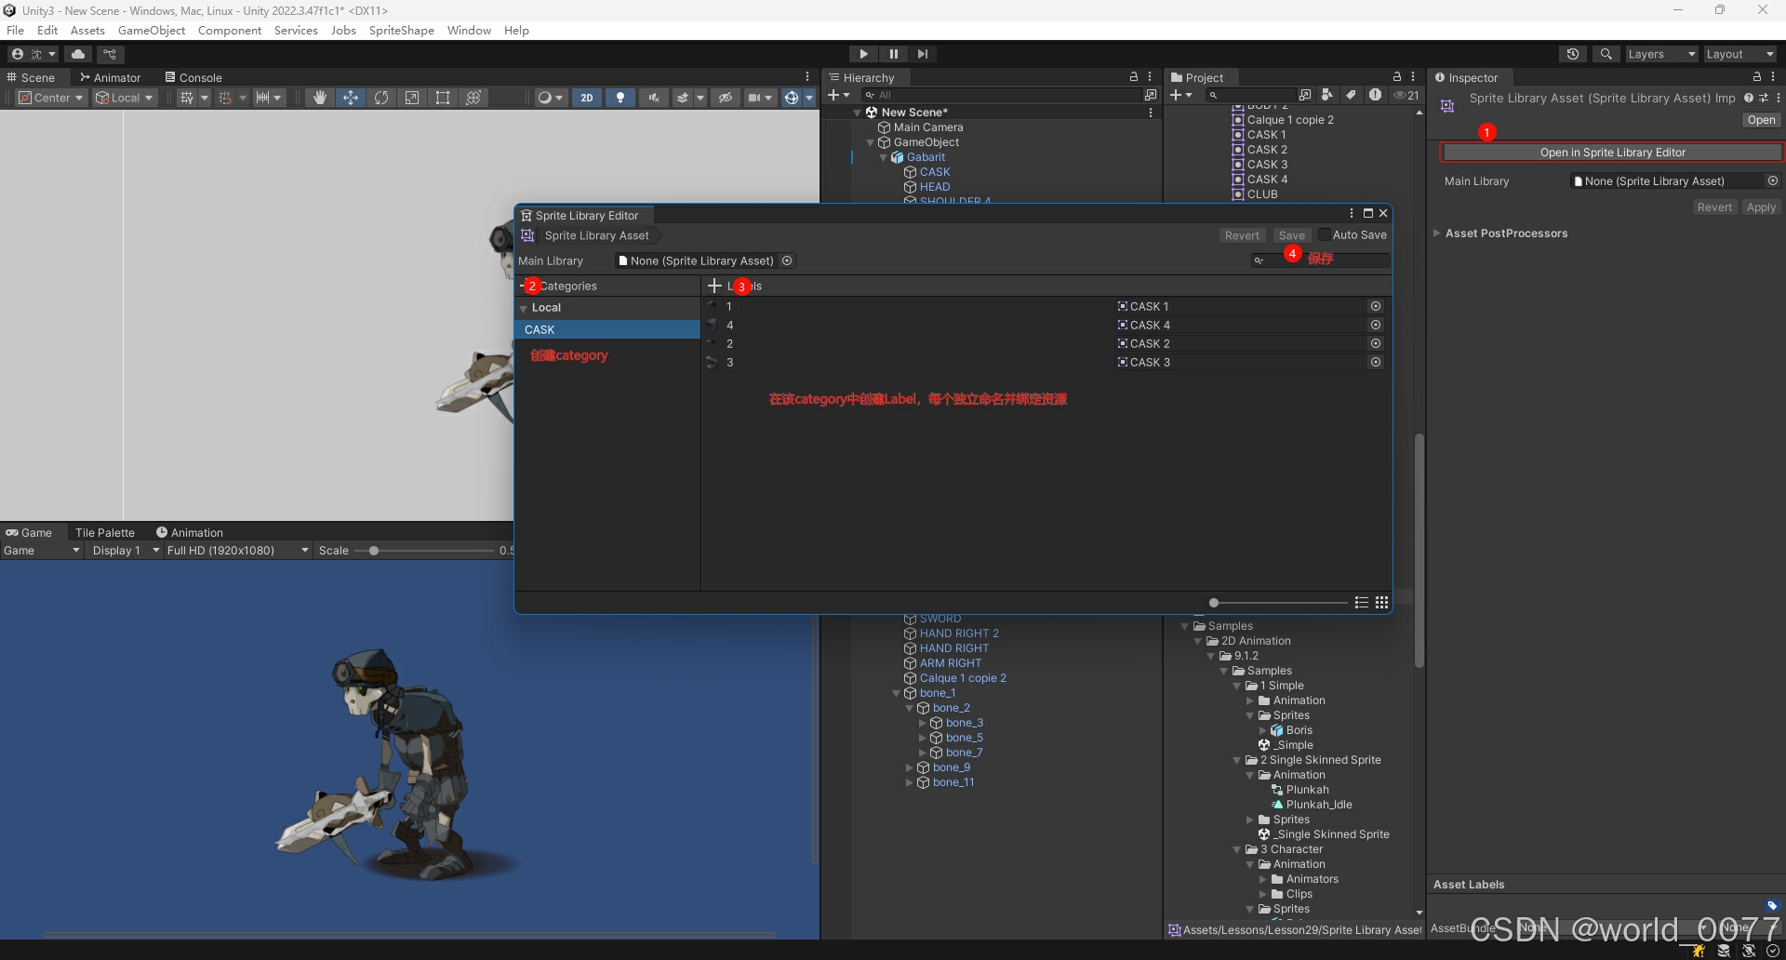Click the Play button
The height and width of the screenshot is (960, 1786).
863,53
